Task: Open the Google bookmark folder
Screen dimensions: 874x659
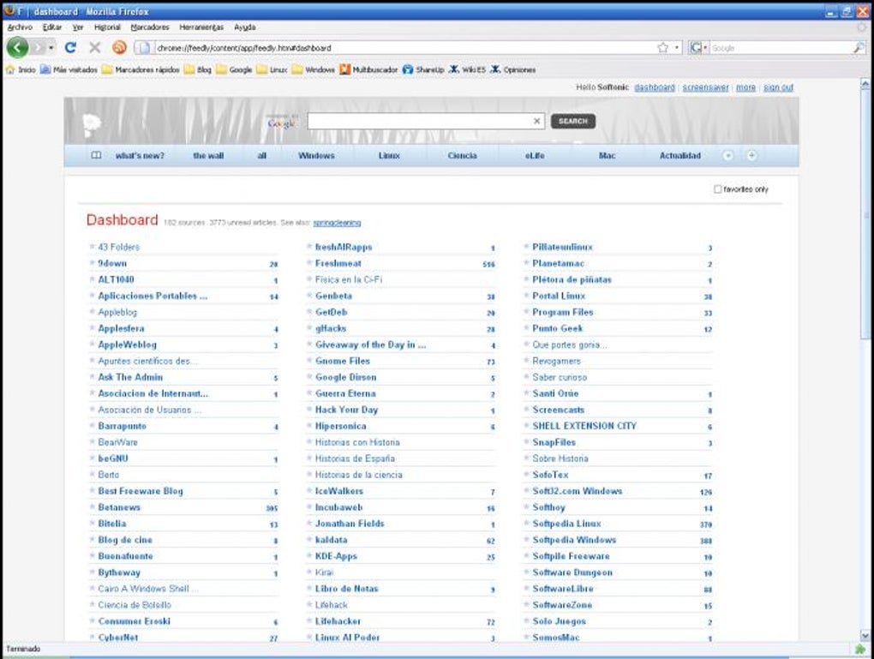Action: [x=234, y=69]
